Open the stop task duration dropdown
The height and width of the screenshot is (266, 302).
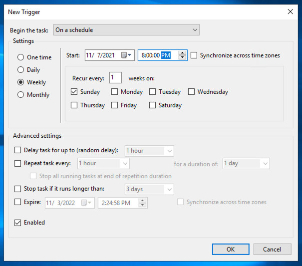tap(169, 189)
